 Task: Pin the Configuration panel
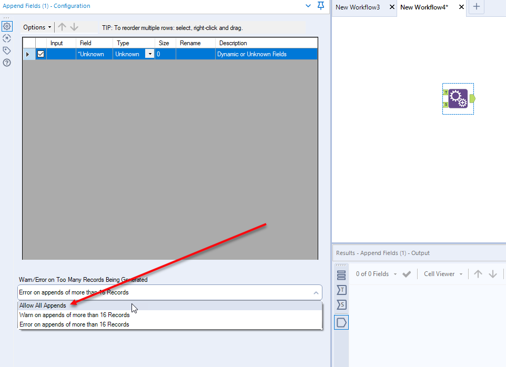click(x=321, y=7)
